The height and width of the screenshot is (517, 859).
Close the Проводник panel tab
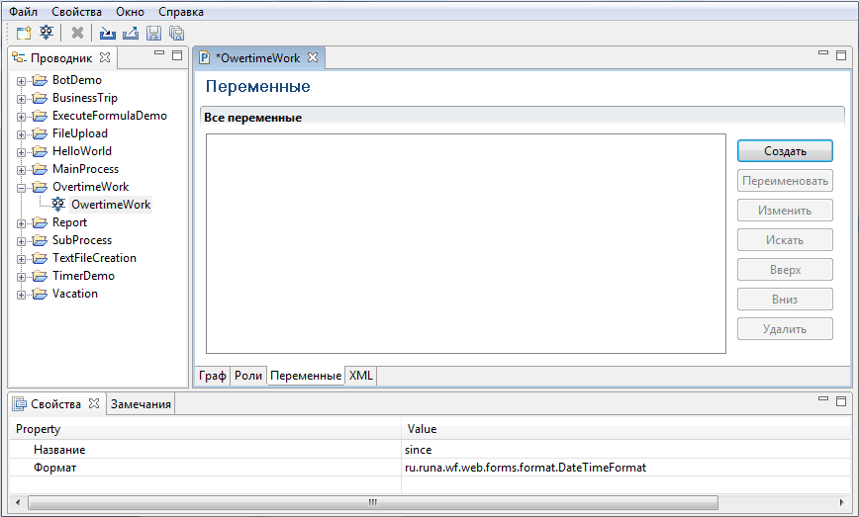coord(105,57)
